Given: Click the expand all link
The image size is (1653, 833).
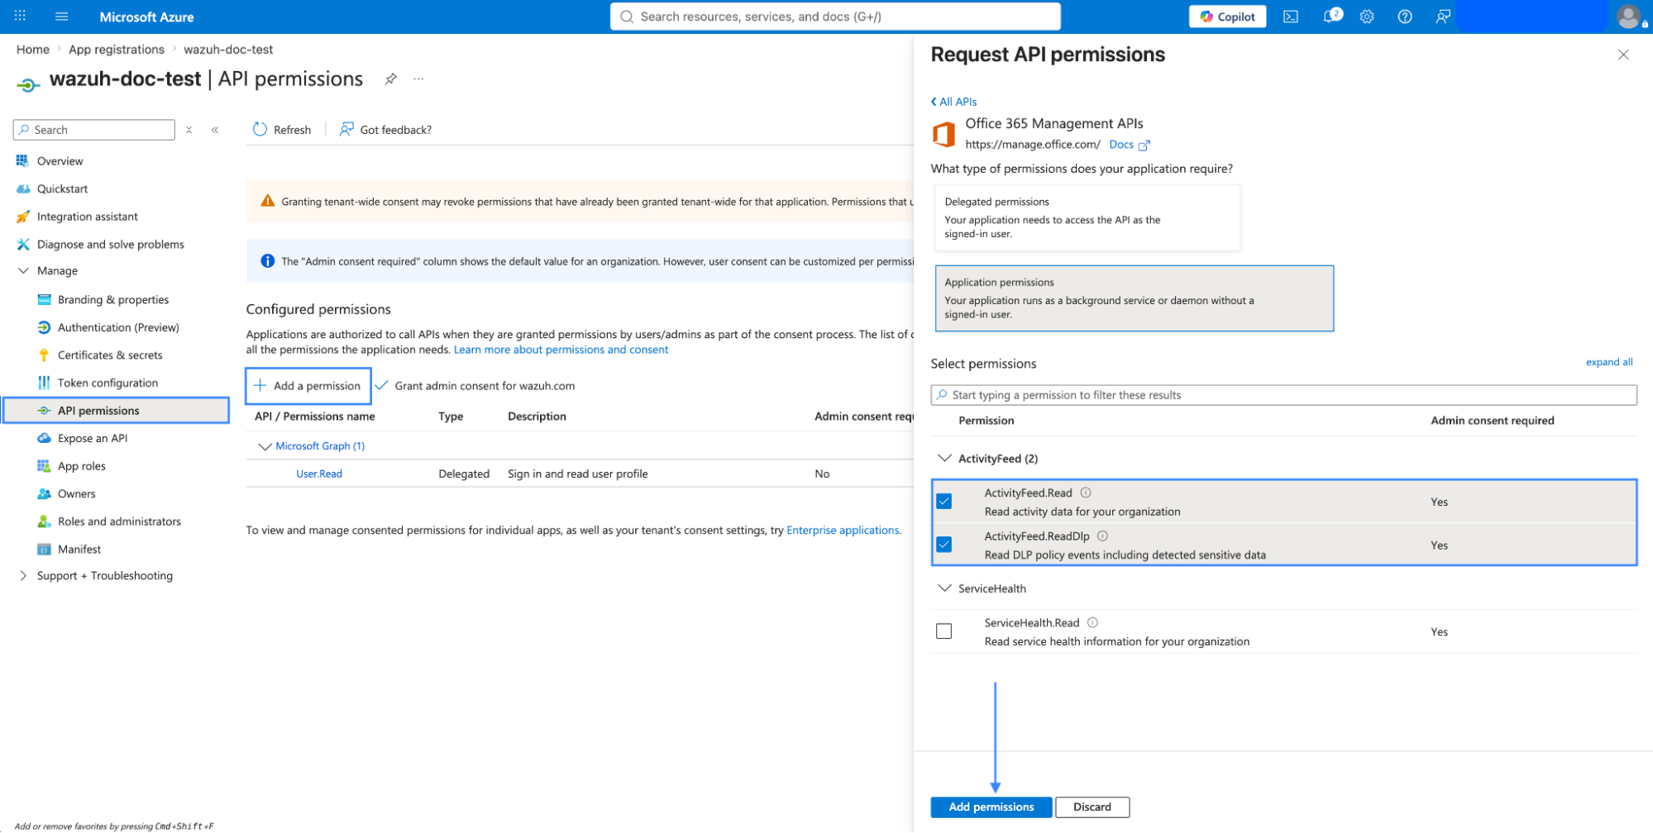Looking at the screenshot, I should pyautogui.click(x=1608, y=362).
